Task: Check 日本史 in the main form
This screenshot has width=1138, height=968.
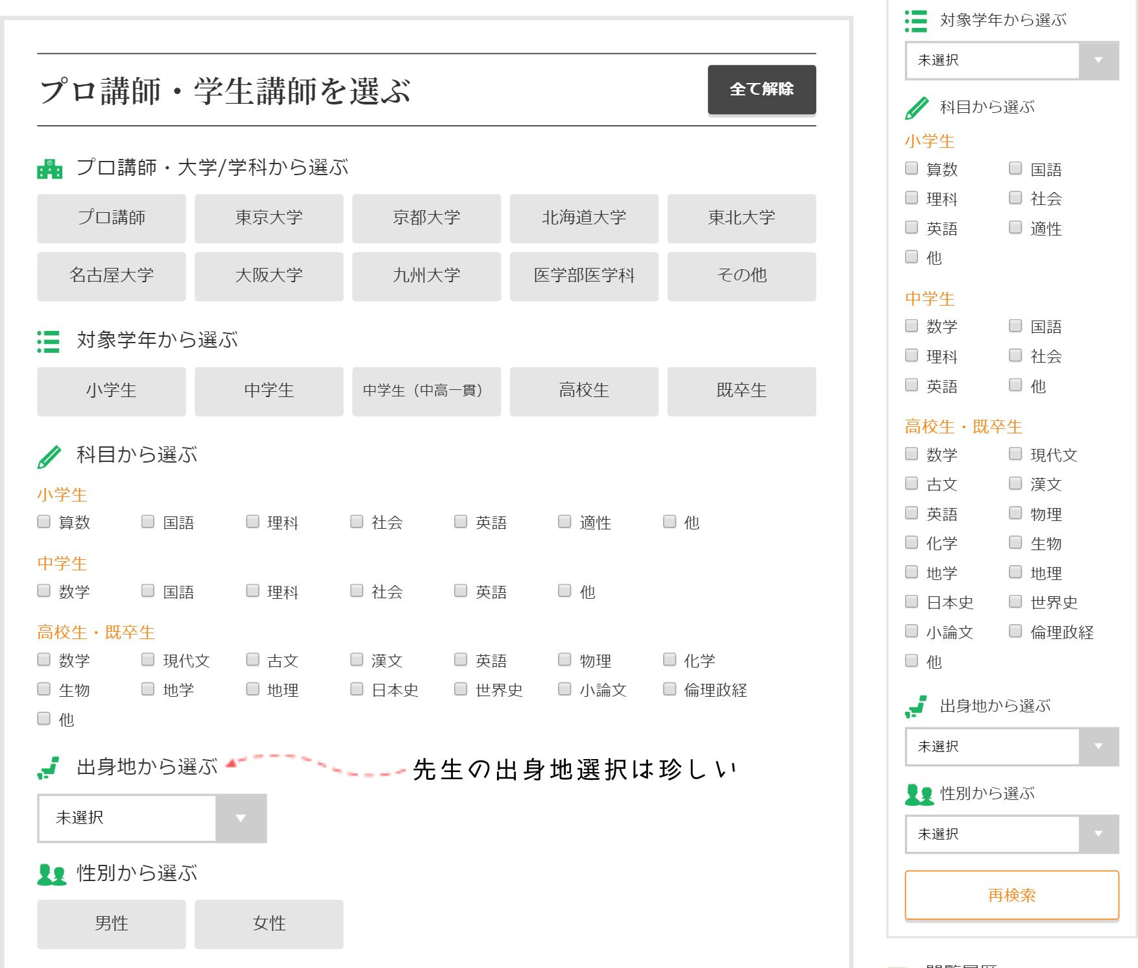Action: point(357,689)
